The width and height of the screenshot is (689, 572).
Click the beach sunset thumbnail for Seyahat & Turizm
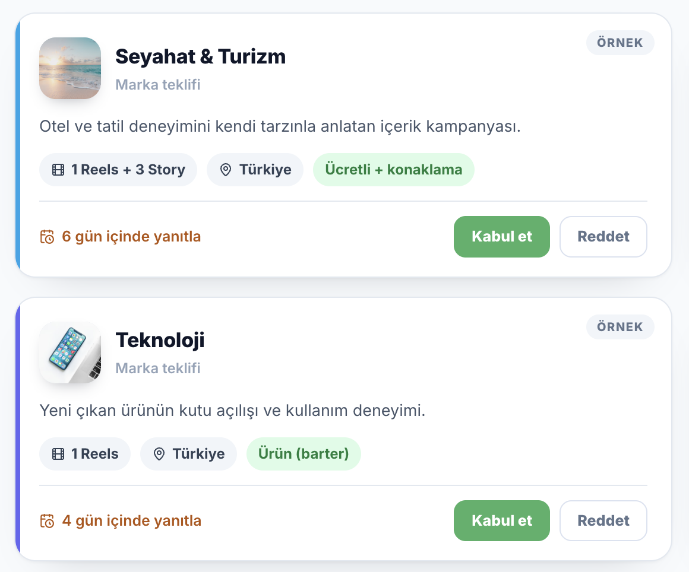click(70, 68)
